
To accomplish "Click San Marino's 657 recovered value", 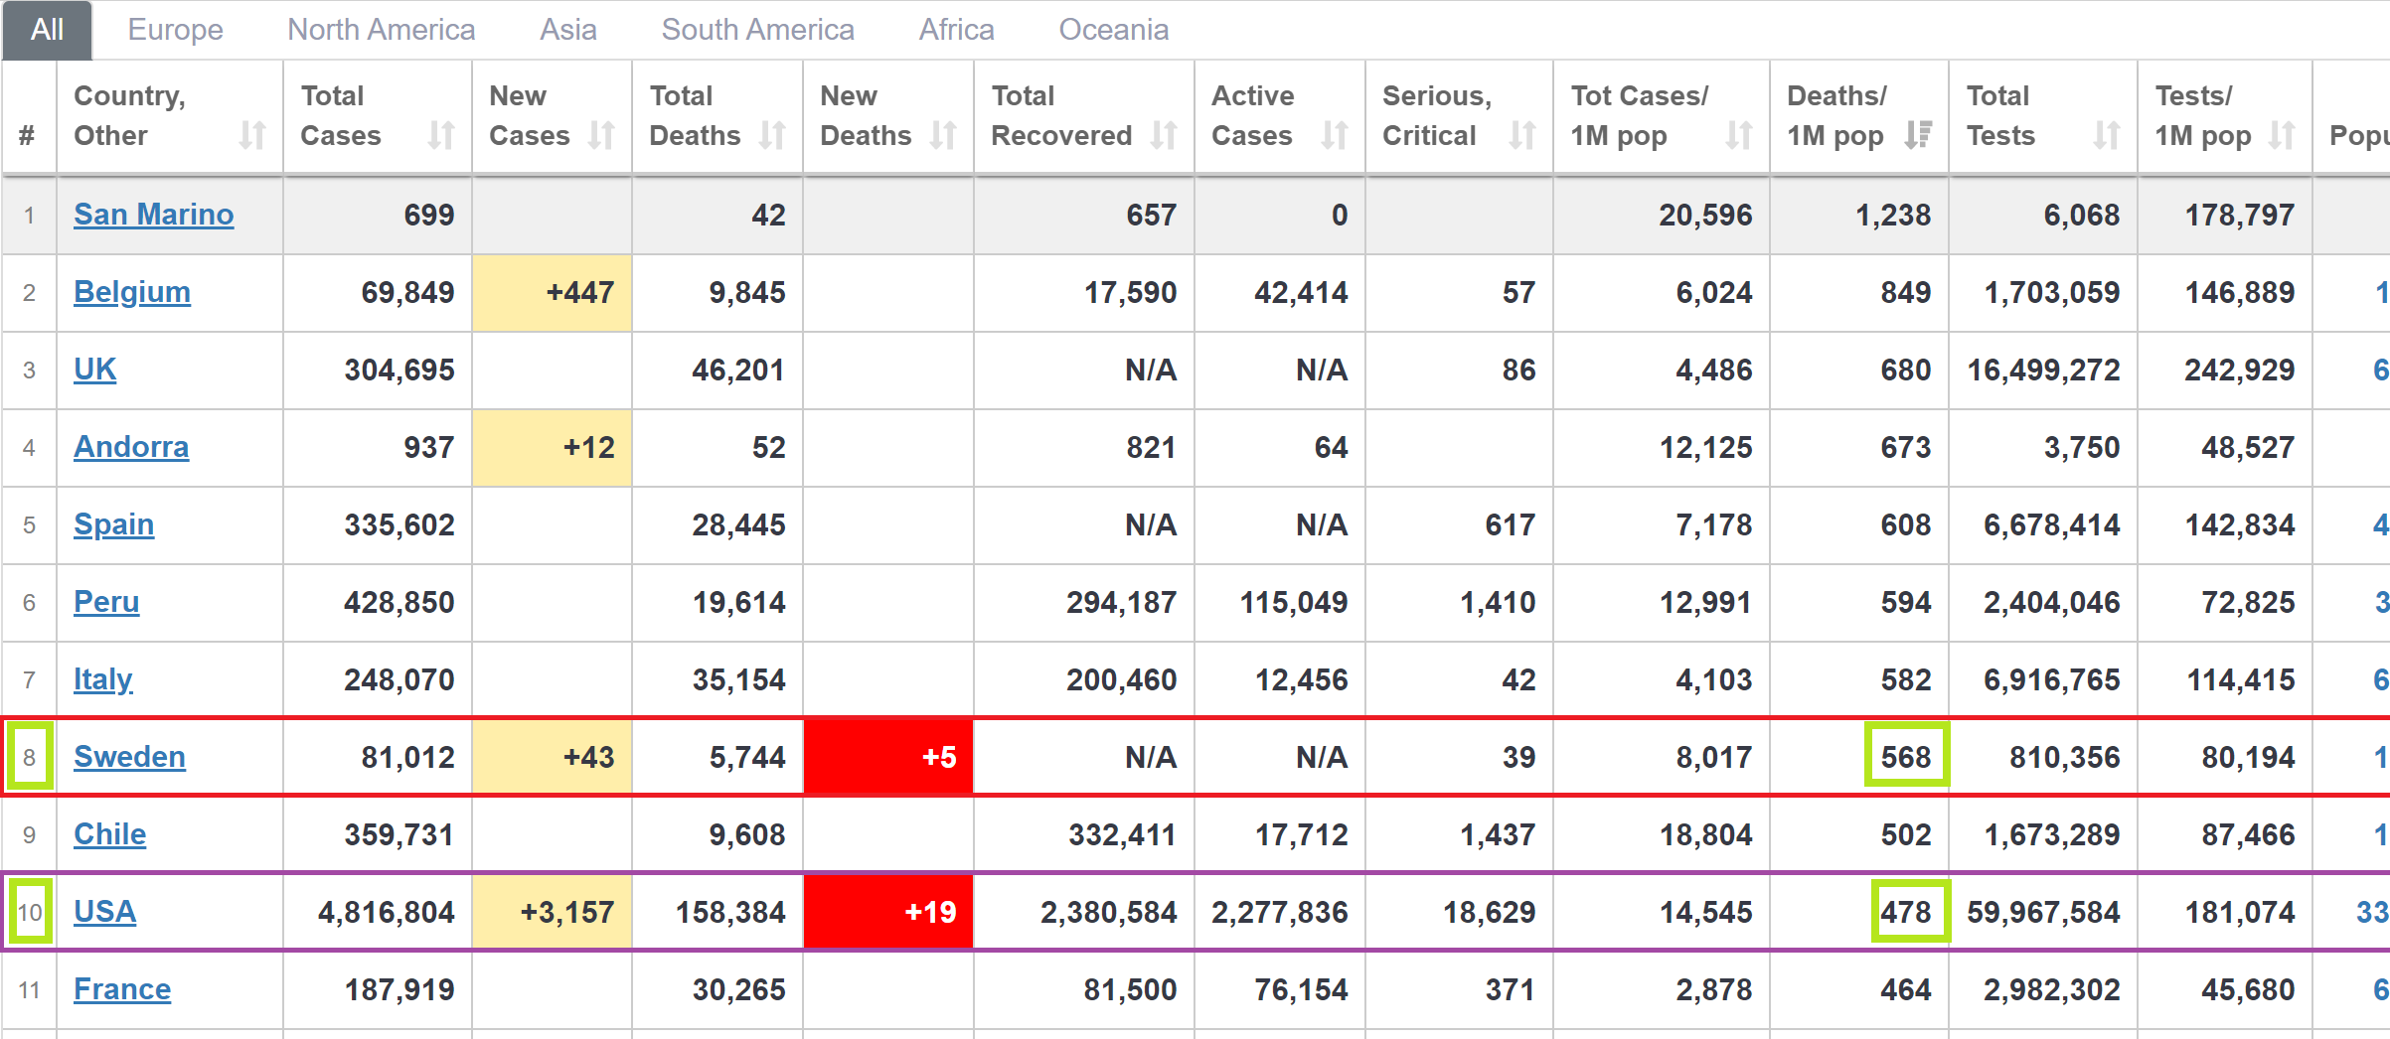I will [x=1151, y=215].
